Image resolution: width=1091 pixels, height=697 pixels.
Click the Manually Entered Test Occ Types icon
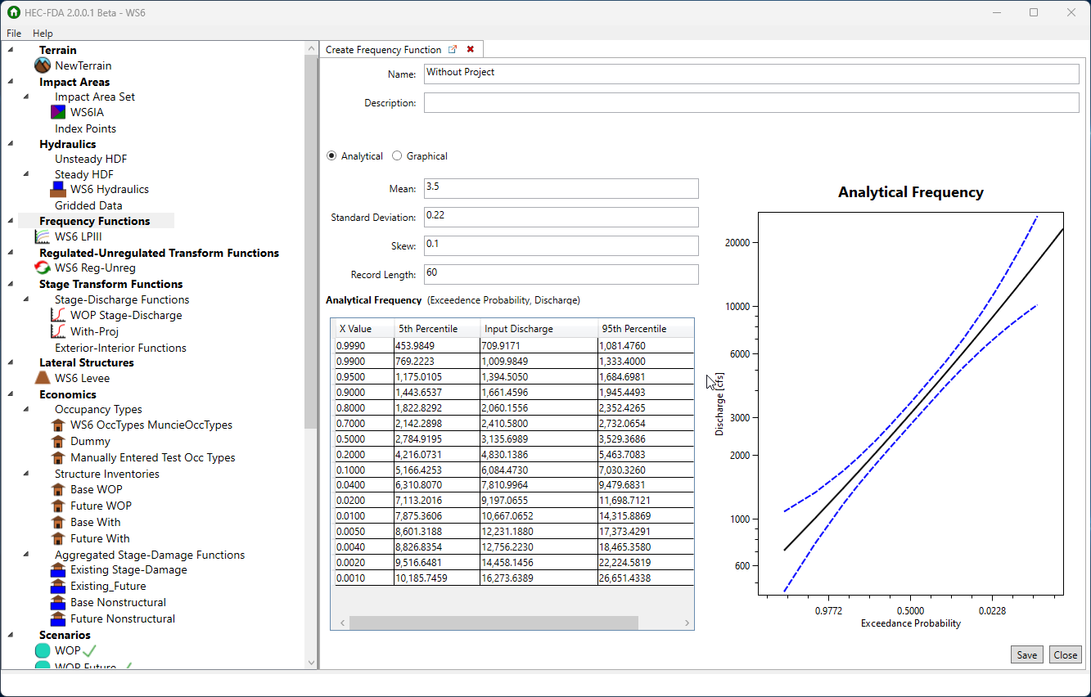pos(58,457)
